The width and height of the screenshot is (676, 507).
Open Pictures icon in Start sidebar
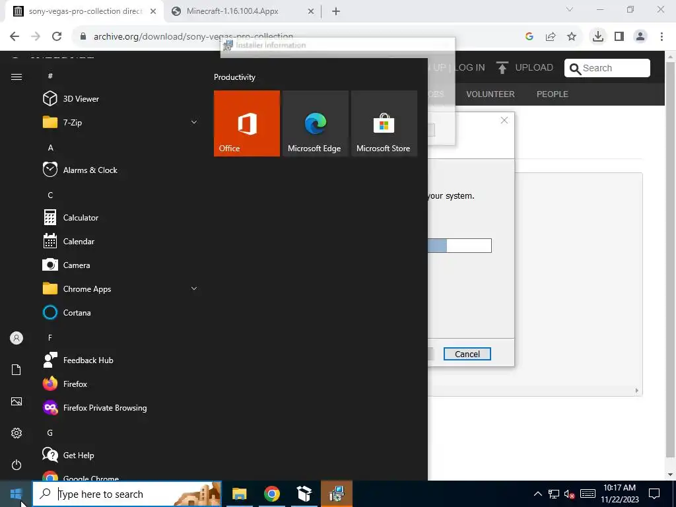[17, 402]
